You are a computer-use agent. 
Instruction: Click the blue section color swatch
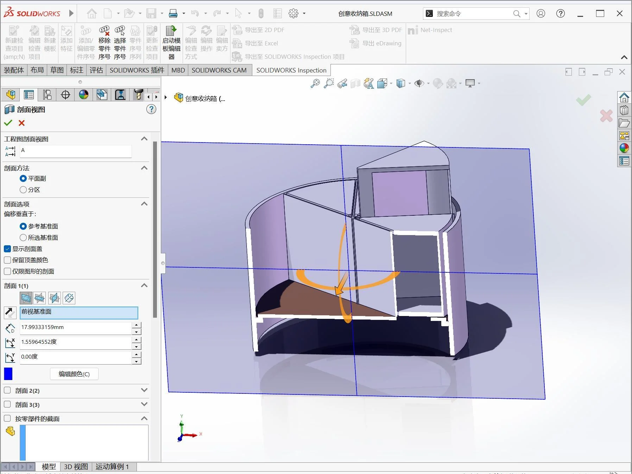click(x=8, y=374)
